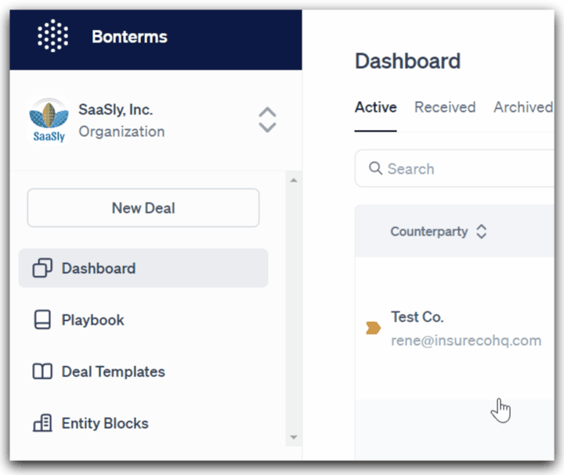This screenshot has height=475, width=564.
Task: Click the rene@insurecohq.com email text
Action: point(466,340)
